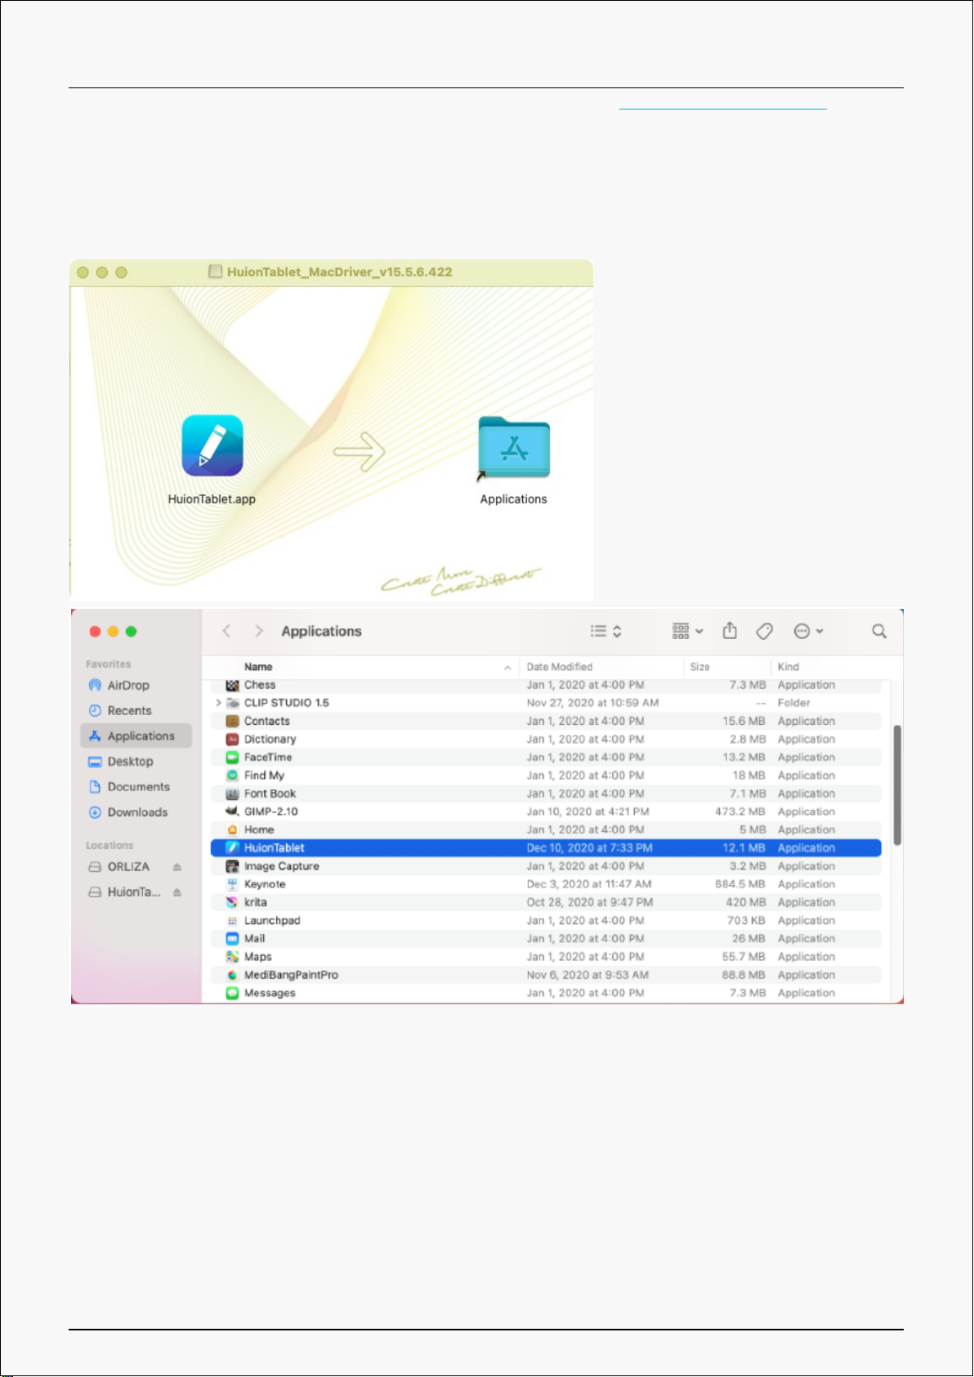Select the Mail application row
Screen dimensions: 974x1377
tap(546, 939)
